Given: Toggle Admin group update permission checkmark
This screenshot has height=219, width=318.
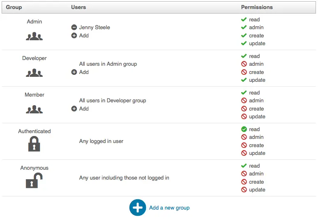Looking at the screenshot, I should click(x=244, y=43).
